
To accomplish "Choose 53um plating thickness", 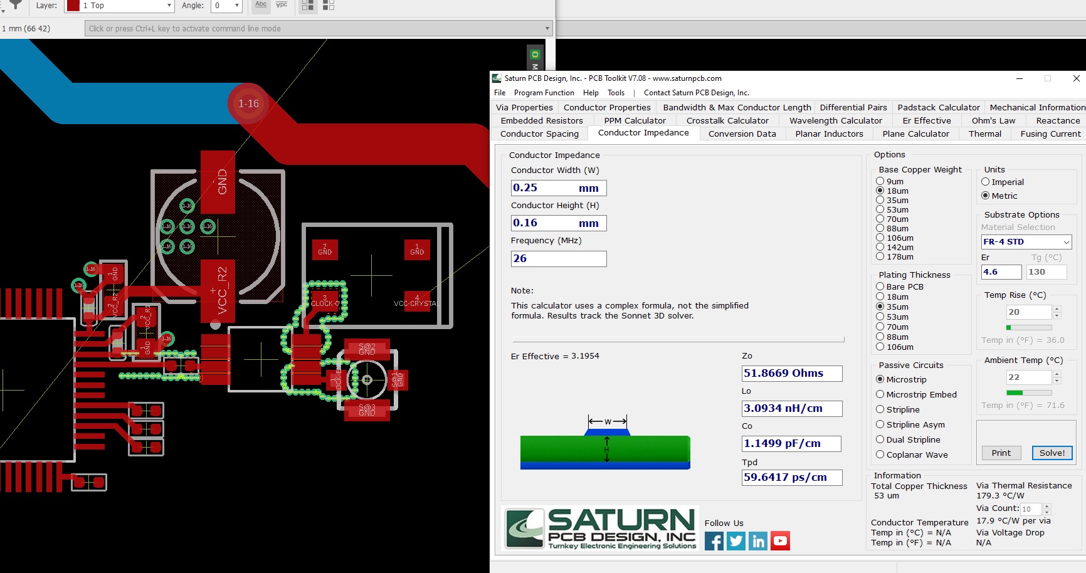I will 880,317.
